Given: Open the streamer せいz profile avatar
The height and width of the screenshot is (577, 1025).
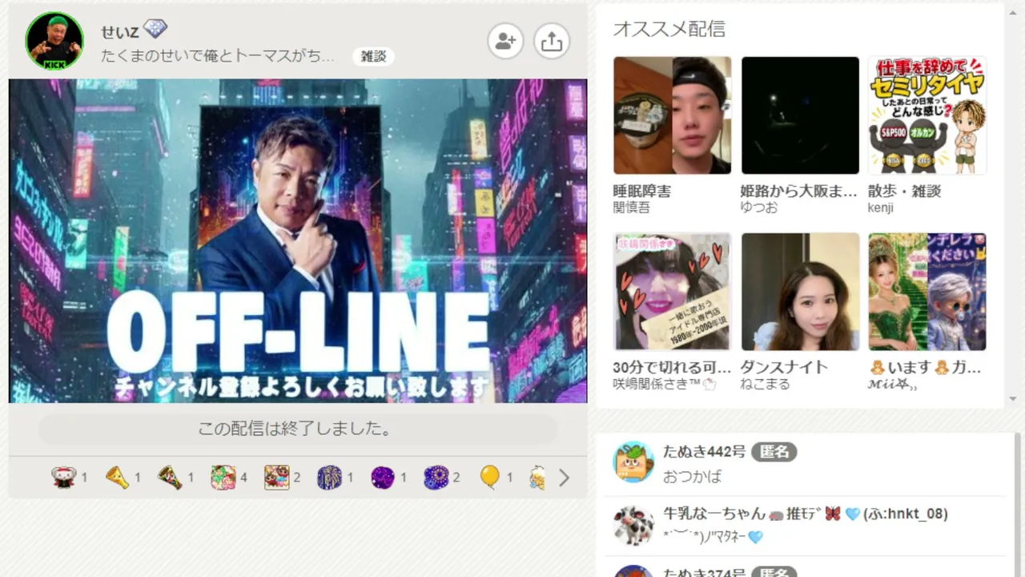Looking at the screenshot, I should coord(54,40).
